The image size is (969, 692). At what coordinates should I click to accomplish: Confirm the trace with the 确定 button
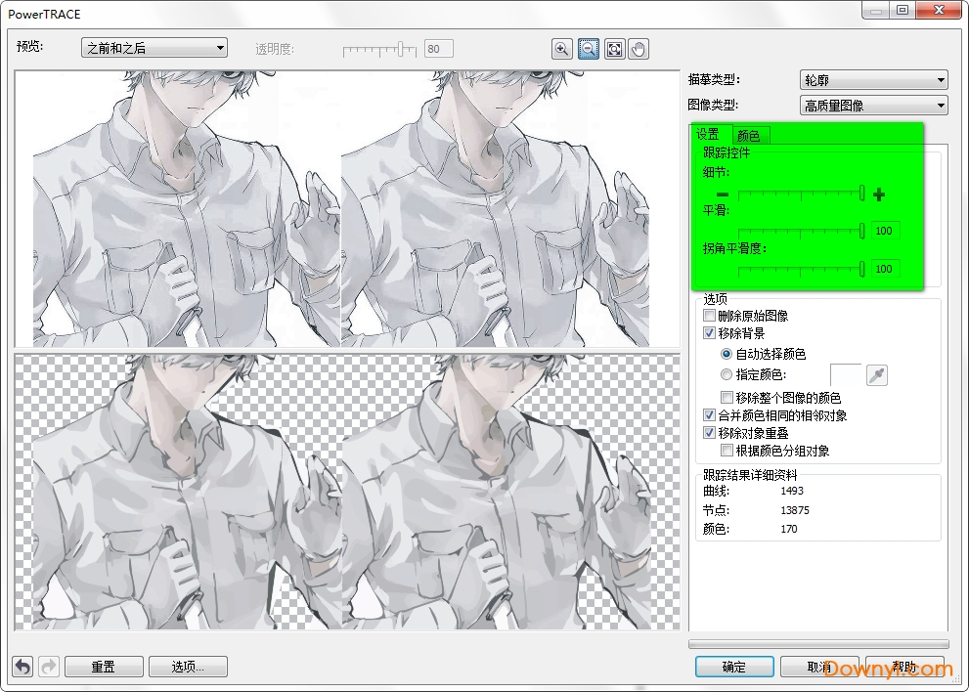(733, 667)
